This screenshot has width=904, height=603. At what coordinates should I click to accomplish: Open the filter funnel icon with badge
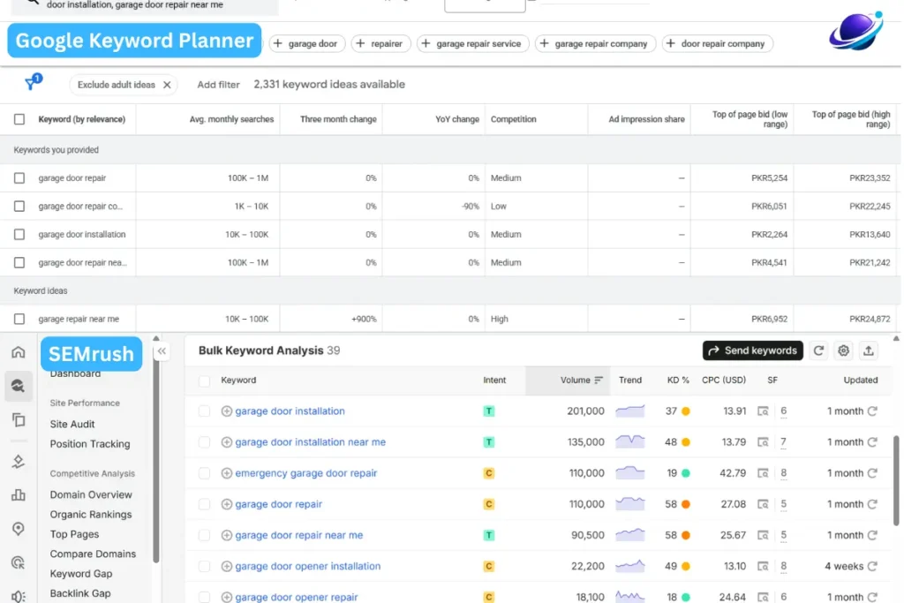pyautogui.click(x=33, y=82)
